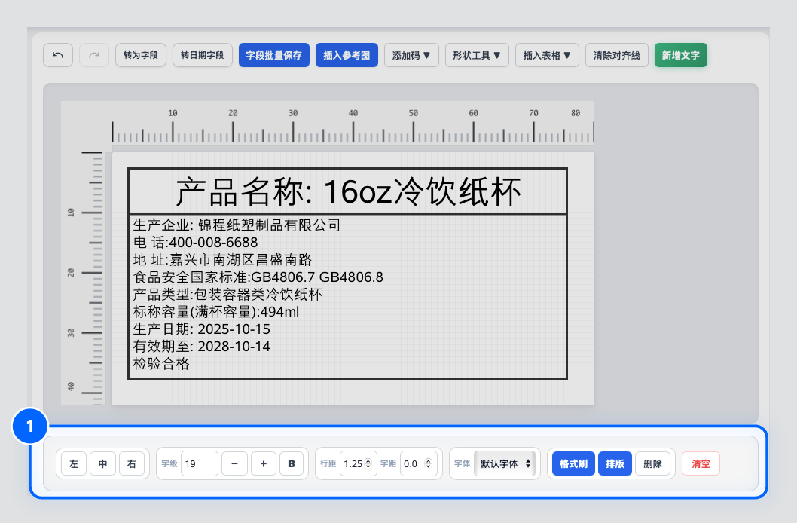The height and width of the screenshot is (523, 797).
Task: Expand the 形状工具 shapes menu
Action: (x=477, y=54)
